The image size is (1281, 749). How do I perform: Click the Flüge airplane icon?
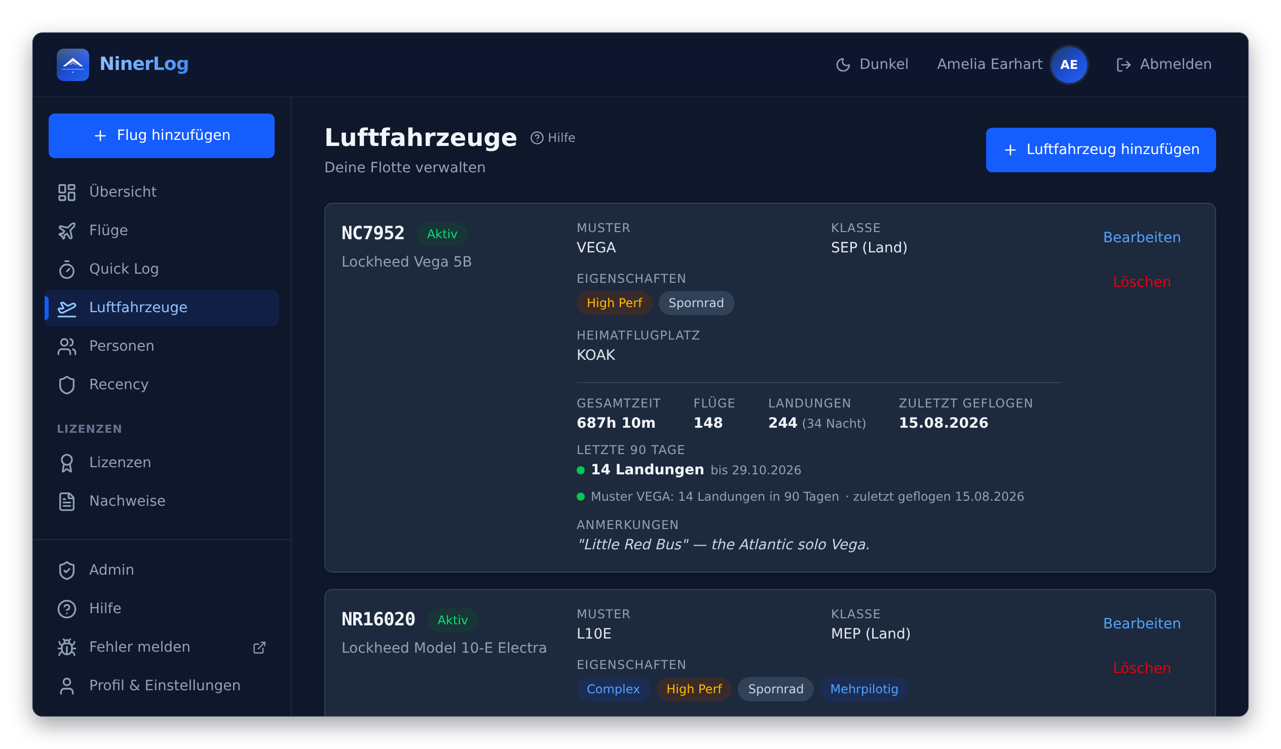coord(66,231)
